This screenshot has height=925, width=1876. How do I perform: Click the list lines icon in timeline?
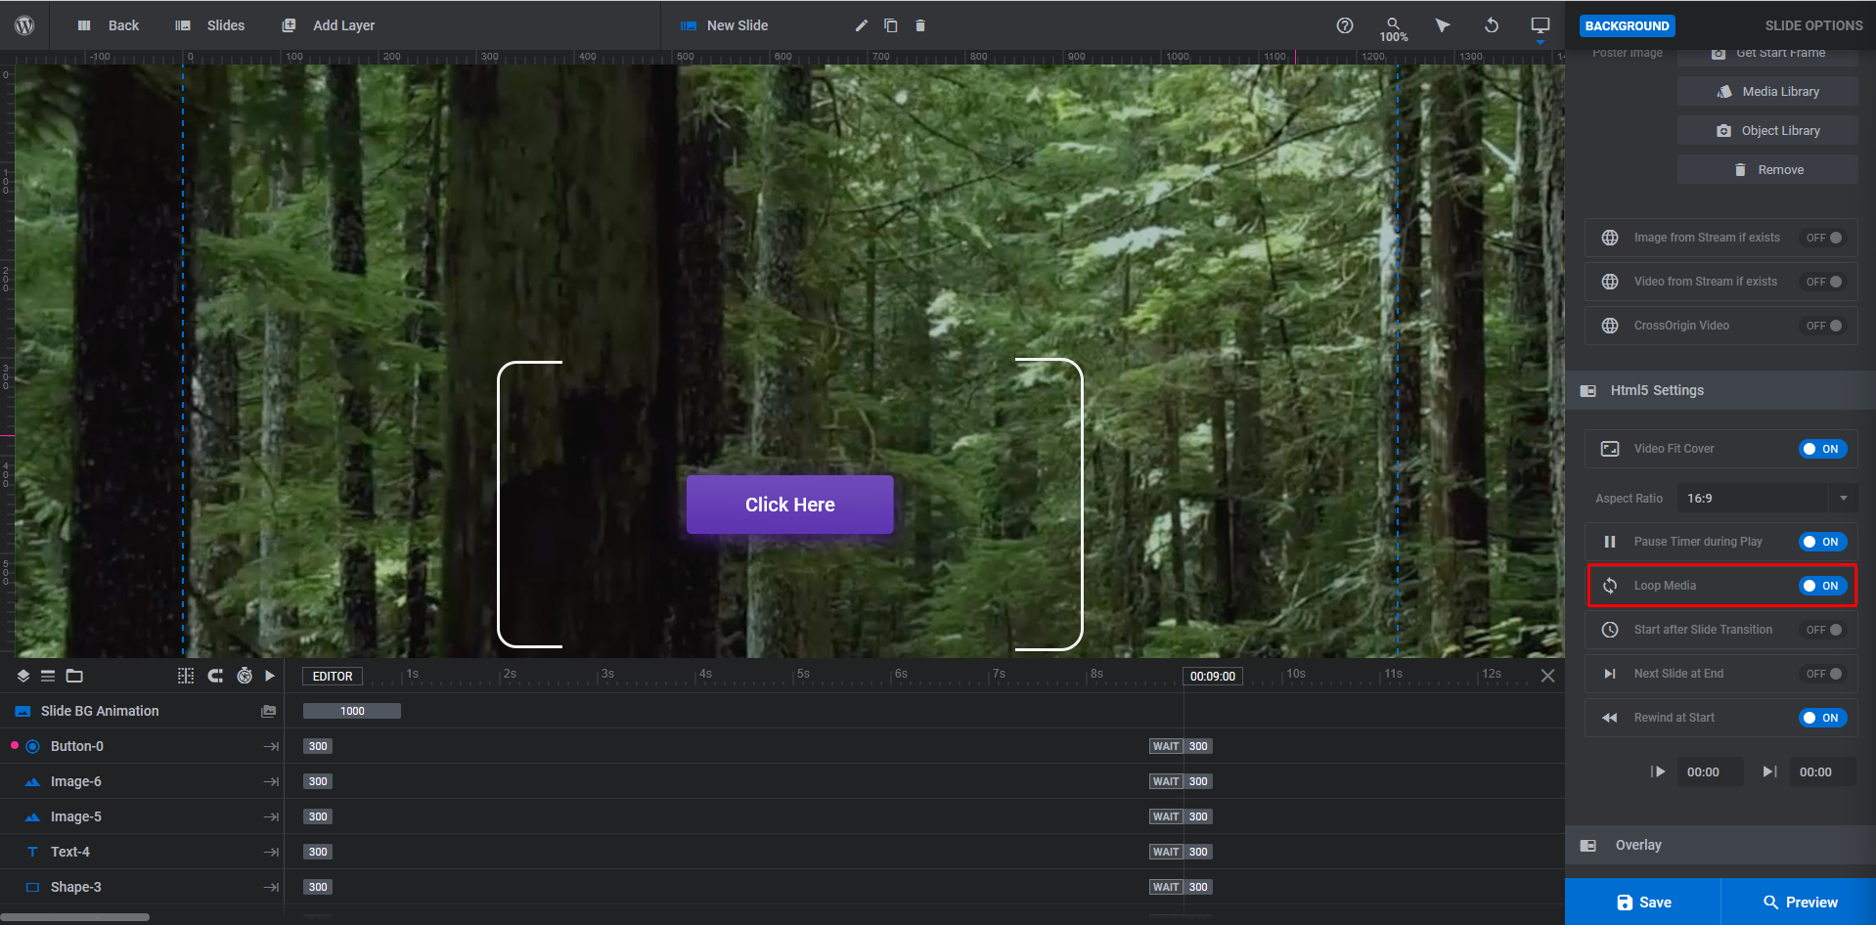[48, 676]
